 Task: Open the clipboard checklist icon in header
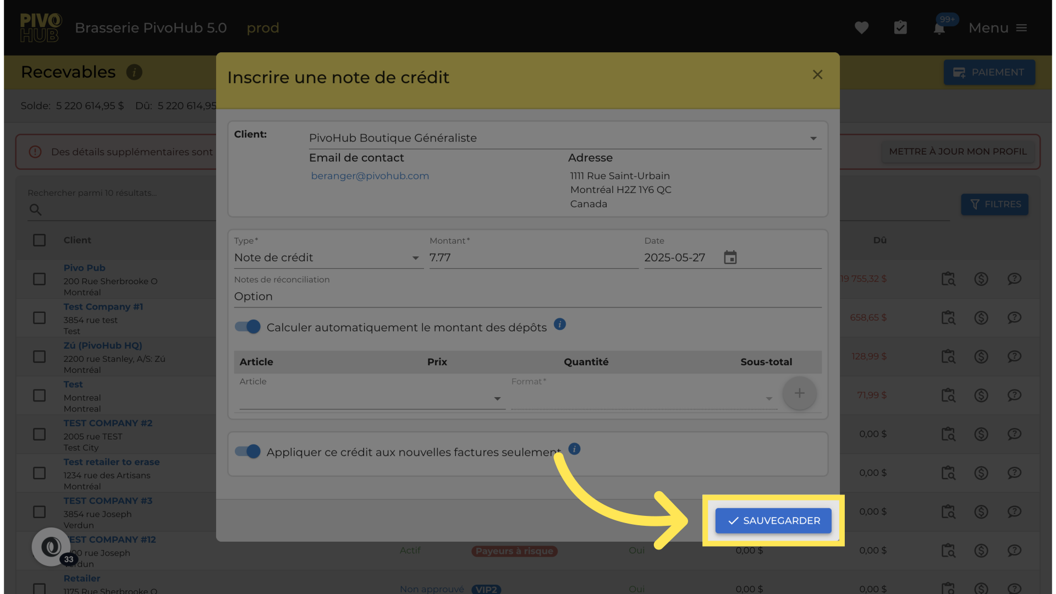900,28
